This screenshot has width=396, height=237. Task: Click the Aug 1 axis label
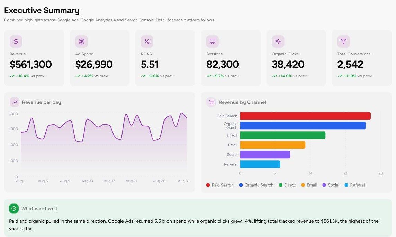[x=21, y=181]
